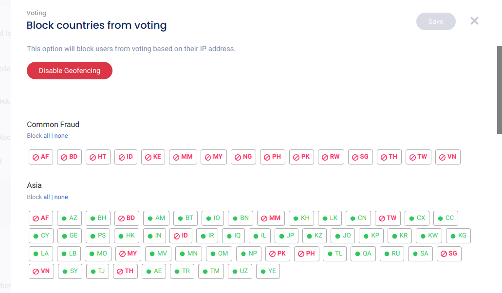502x293 pixels.
Task: Close the Block countries dialog
Action: coord(474,21)
